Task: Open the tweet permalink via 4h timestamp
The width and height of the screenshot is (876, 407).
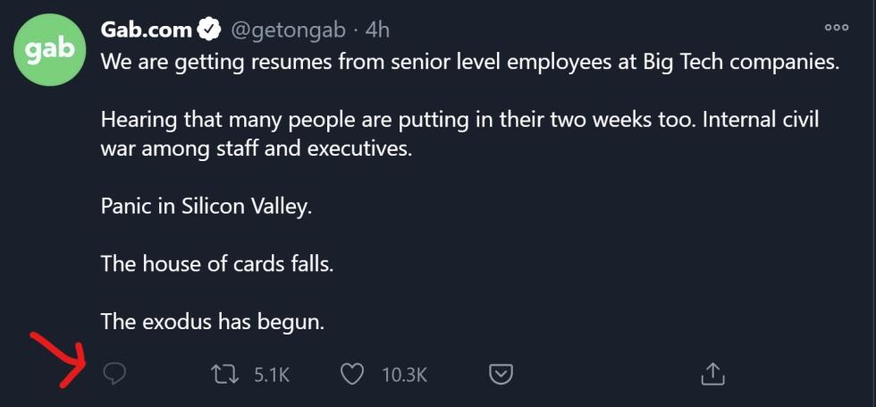Action: pyautogui.click(x=377, y=30)
